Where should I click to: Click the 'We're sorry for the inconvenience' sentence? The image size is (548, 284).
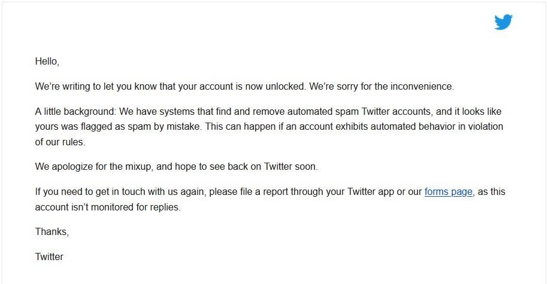point(382,86)
